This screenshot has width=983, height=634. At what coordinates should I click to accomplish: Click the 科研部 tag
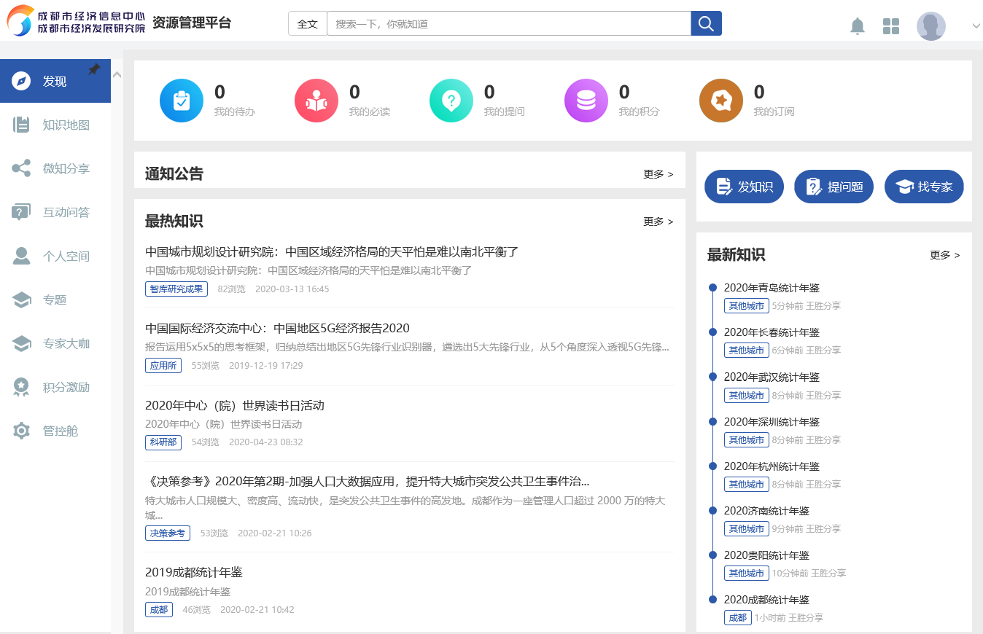click(x=163, y=442)
